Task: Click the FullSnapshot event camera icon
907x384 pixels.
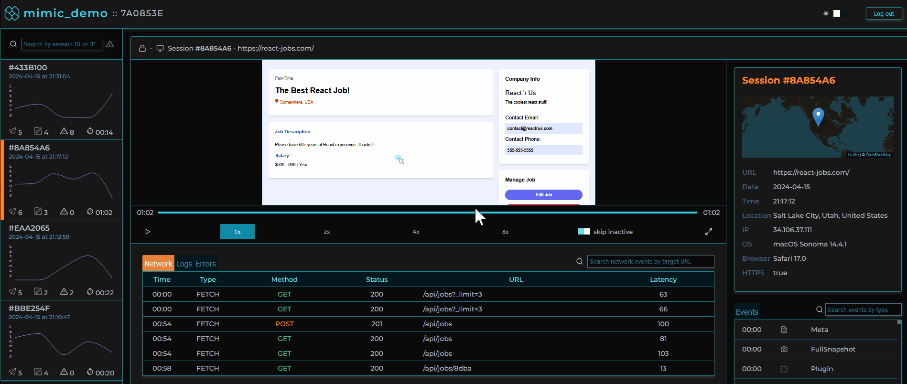Action: [784, 349]
